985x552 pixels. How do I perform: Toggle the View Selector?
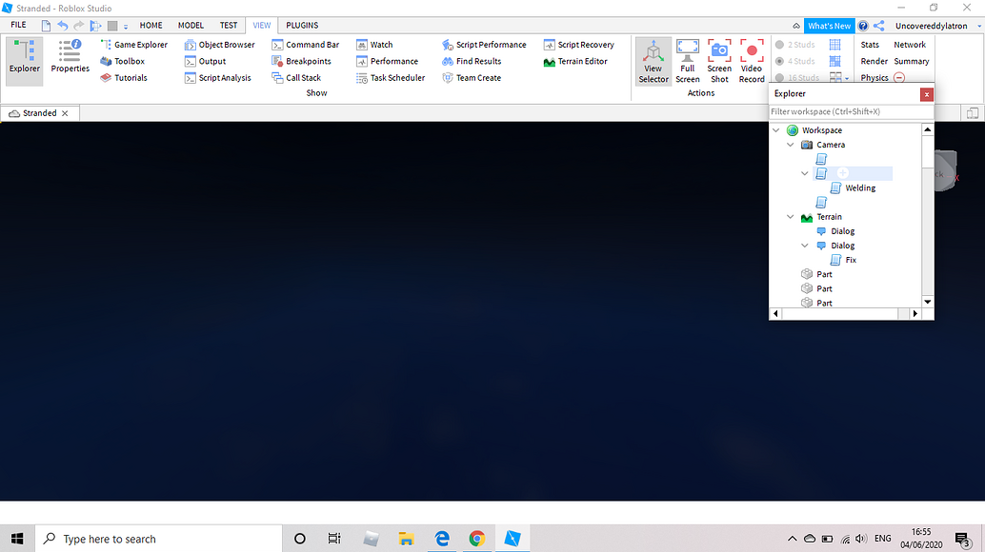click(653, 62)
